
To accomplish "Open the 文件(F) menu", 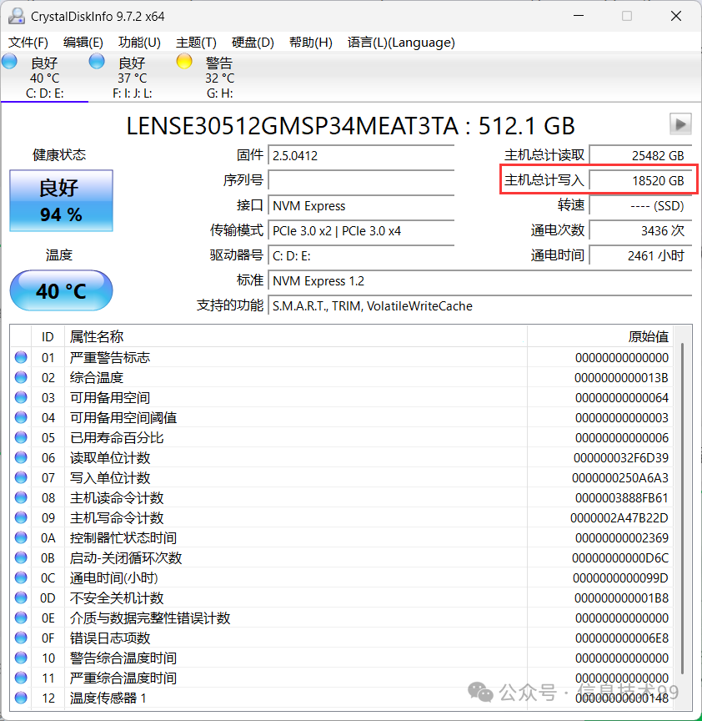I will coord(28,43).
